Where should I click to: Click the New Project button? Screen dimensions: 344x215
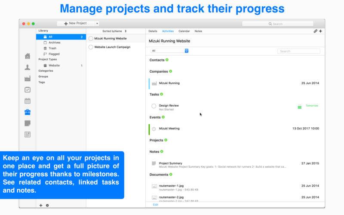[x=76, y=24]
